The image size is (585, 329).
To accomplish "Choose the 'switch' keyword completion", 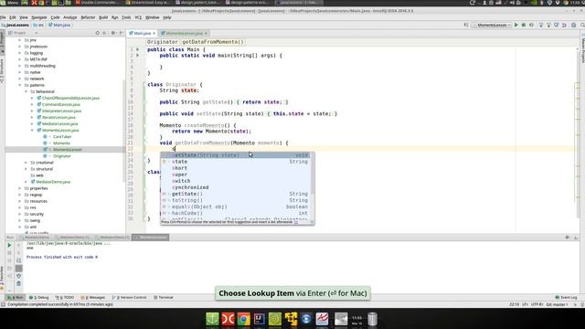I will [x=235, y=181].
